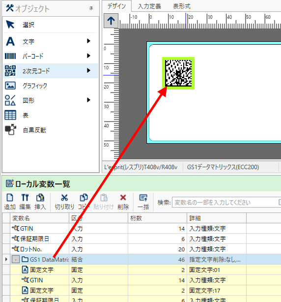The image size is (281, 302).
Task: Delete the variable with 削除
Action: (123, 202)
